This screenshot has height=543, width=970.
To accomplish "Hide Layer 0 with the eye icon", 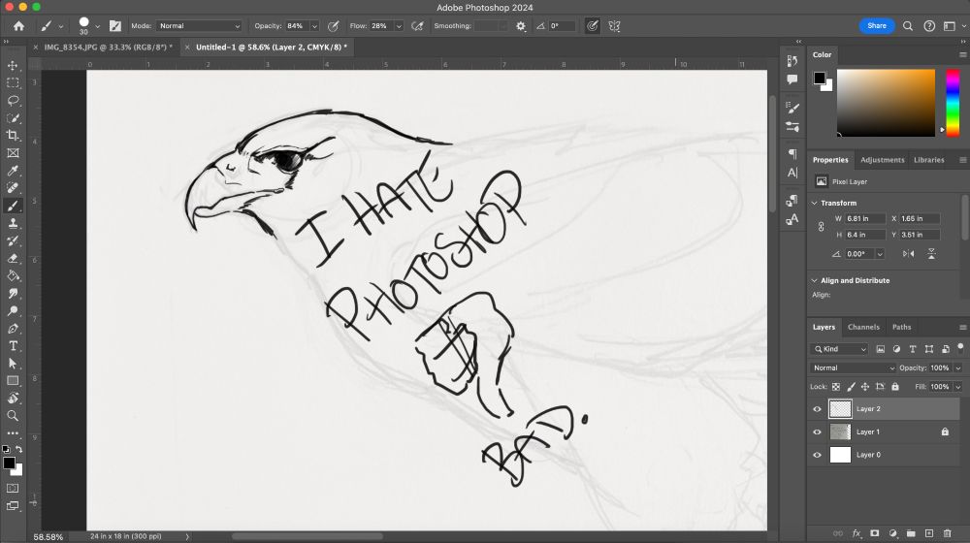I will point(817,455).
